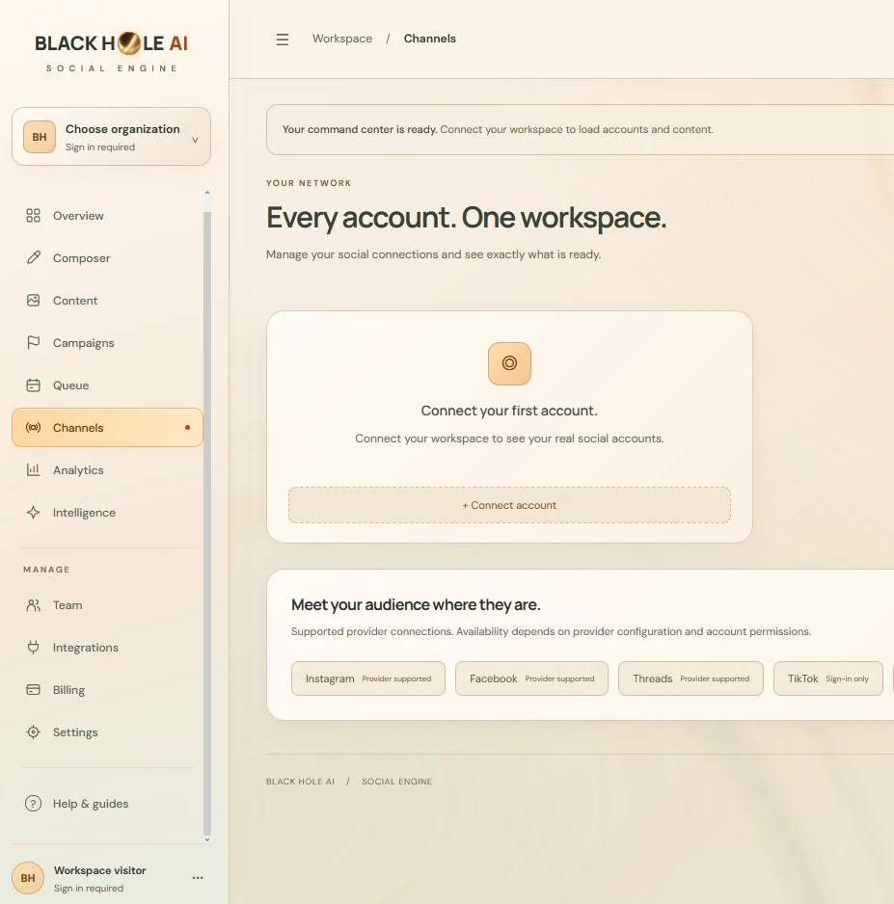Screen dimensions: 894x904
Task: Click the Composer pencil icon
Action: click(34, 257)
